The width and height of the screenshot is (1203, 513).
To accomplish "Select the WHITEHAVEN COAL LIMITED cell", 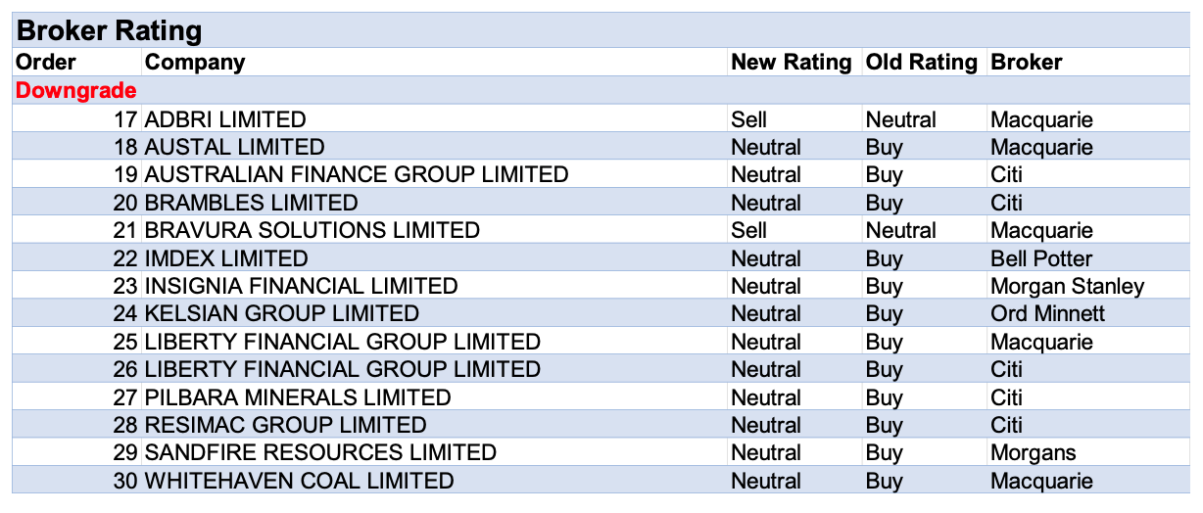I will click(300, 481).
